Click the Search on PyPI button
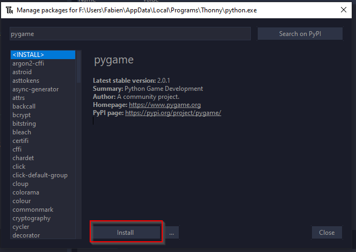The width and height of the screenshot is (356, 252). point(300,34)
